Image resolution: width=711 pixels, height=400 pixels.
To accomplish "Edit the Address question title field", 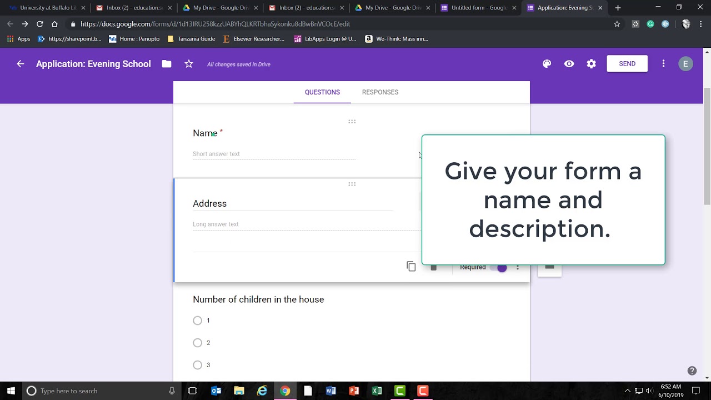I will click(x=293, y=203).
